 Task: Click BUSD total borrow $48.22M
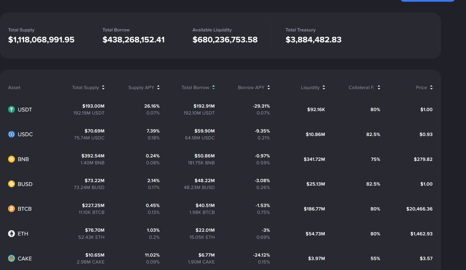[x=205, y=181]
